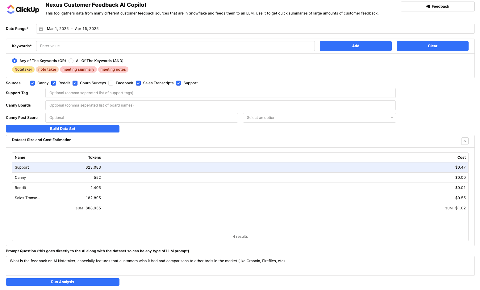Click the Add button

click(x=355, y=46)
